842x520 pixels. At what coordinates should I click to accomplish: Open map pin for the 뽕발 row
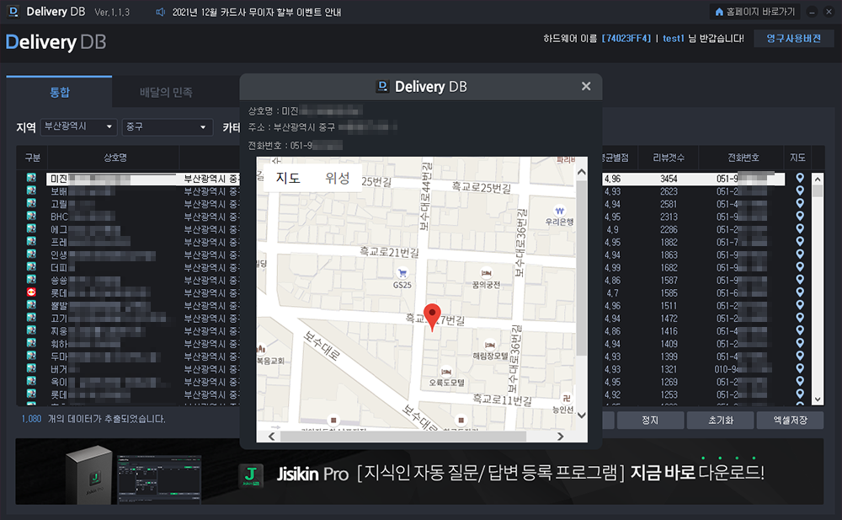pos(800,305)
